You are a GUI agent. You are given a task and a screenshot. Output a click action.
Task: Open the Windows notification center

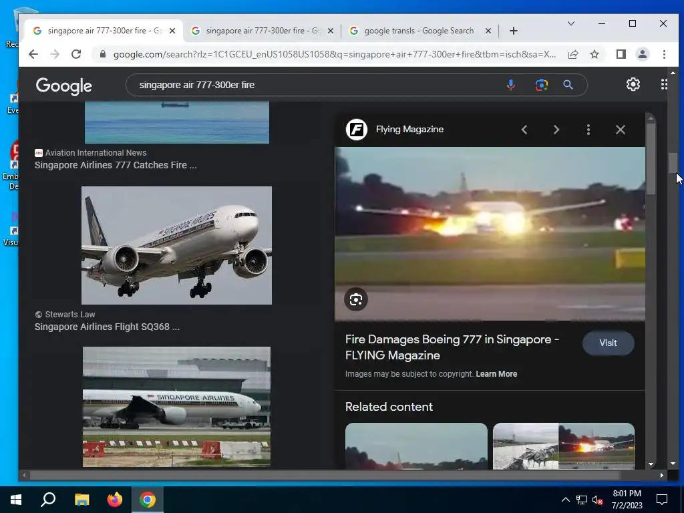click(x=662, y=500)
